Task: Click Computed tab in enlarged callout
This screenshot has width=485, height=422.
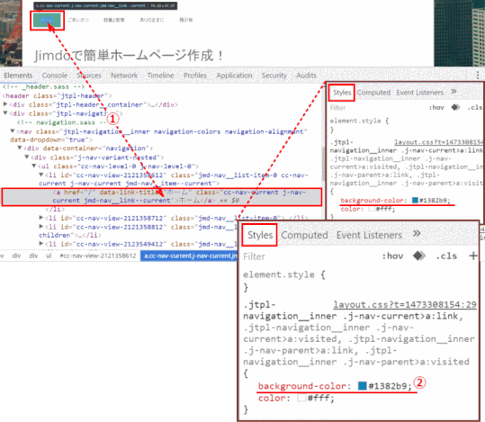Action: tap(304, 235)
